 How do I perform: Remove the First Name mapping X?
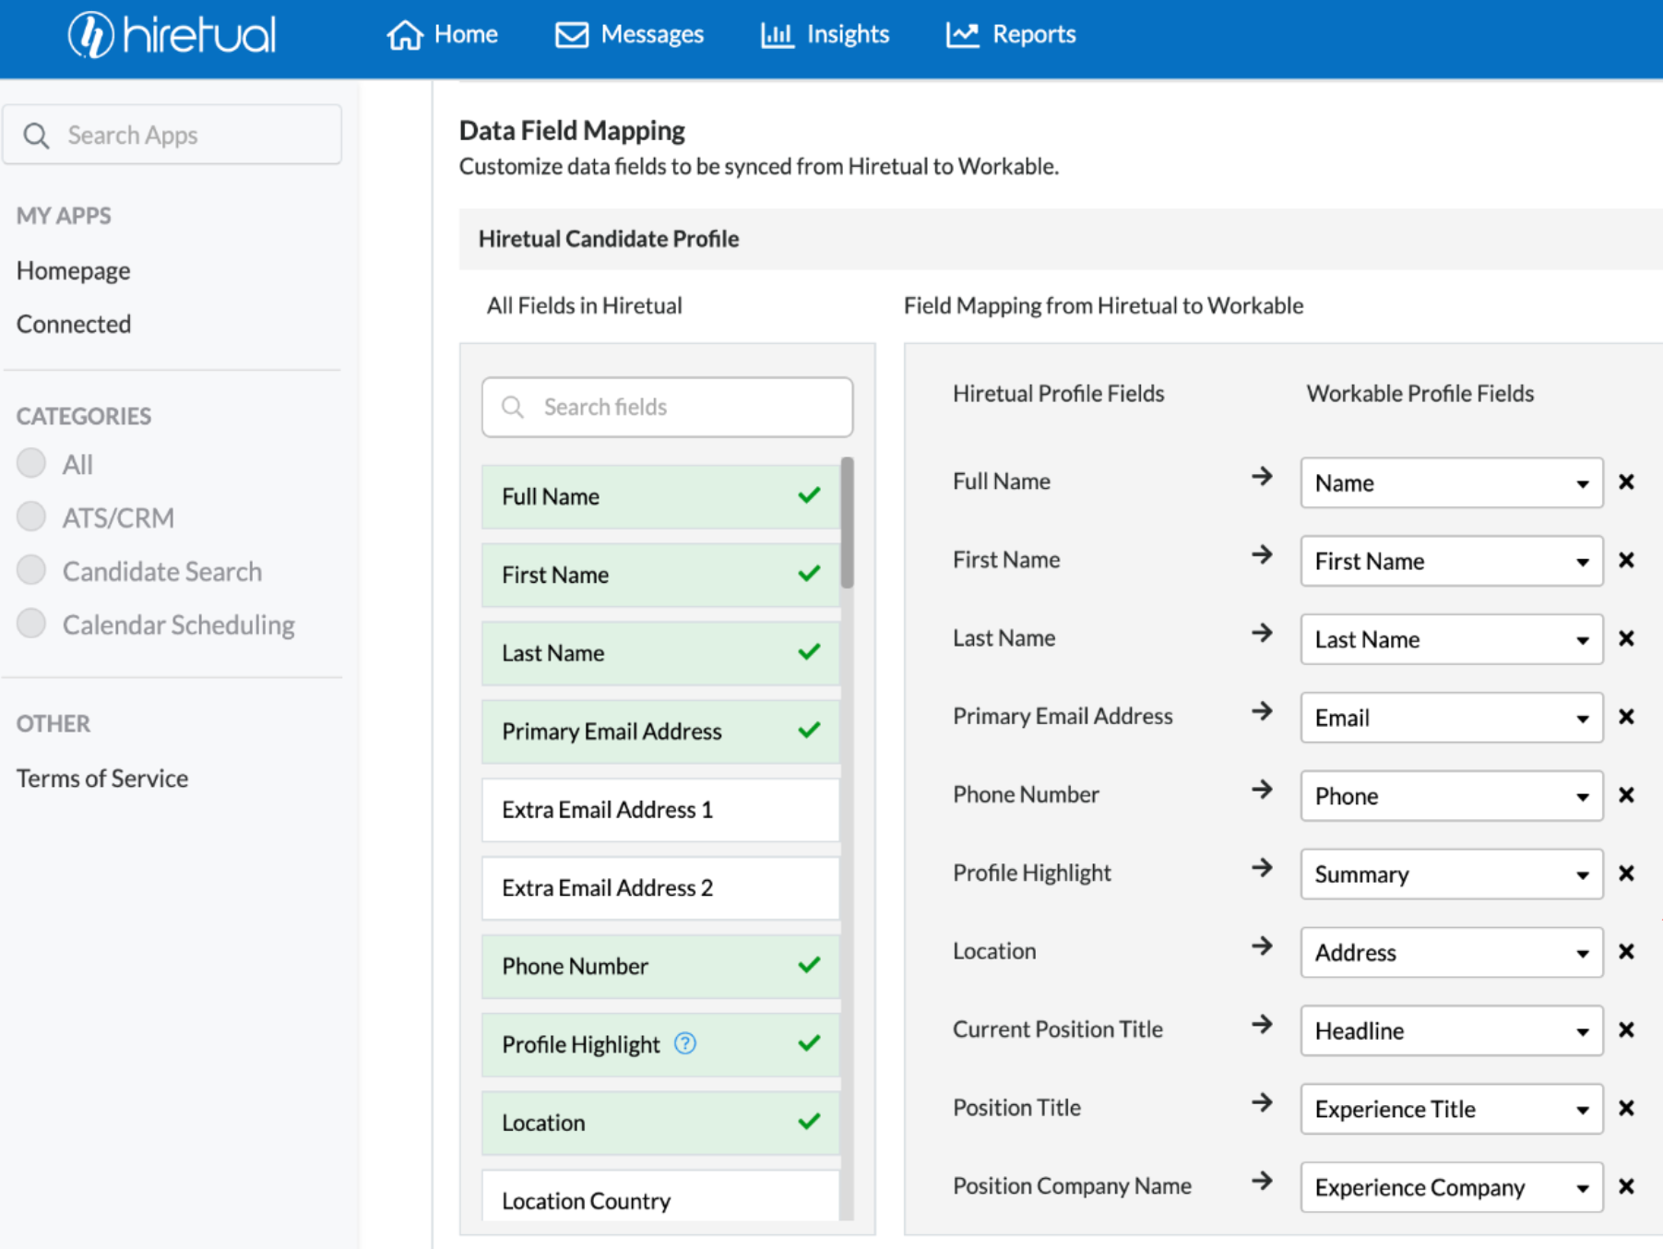pyautogui.click(x=1627, y=560)
